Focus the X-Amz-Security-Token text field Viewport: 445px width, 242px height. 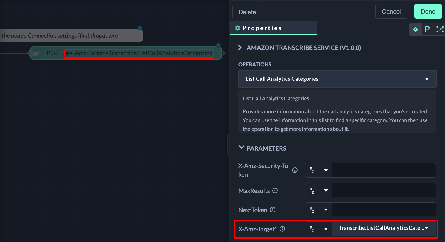point(383,170)
